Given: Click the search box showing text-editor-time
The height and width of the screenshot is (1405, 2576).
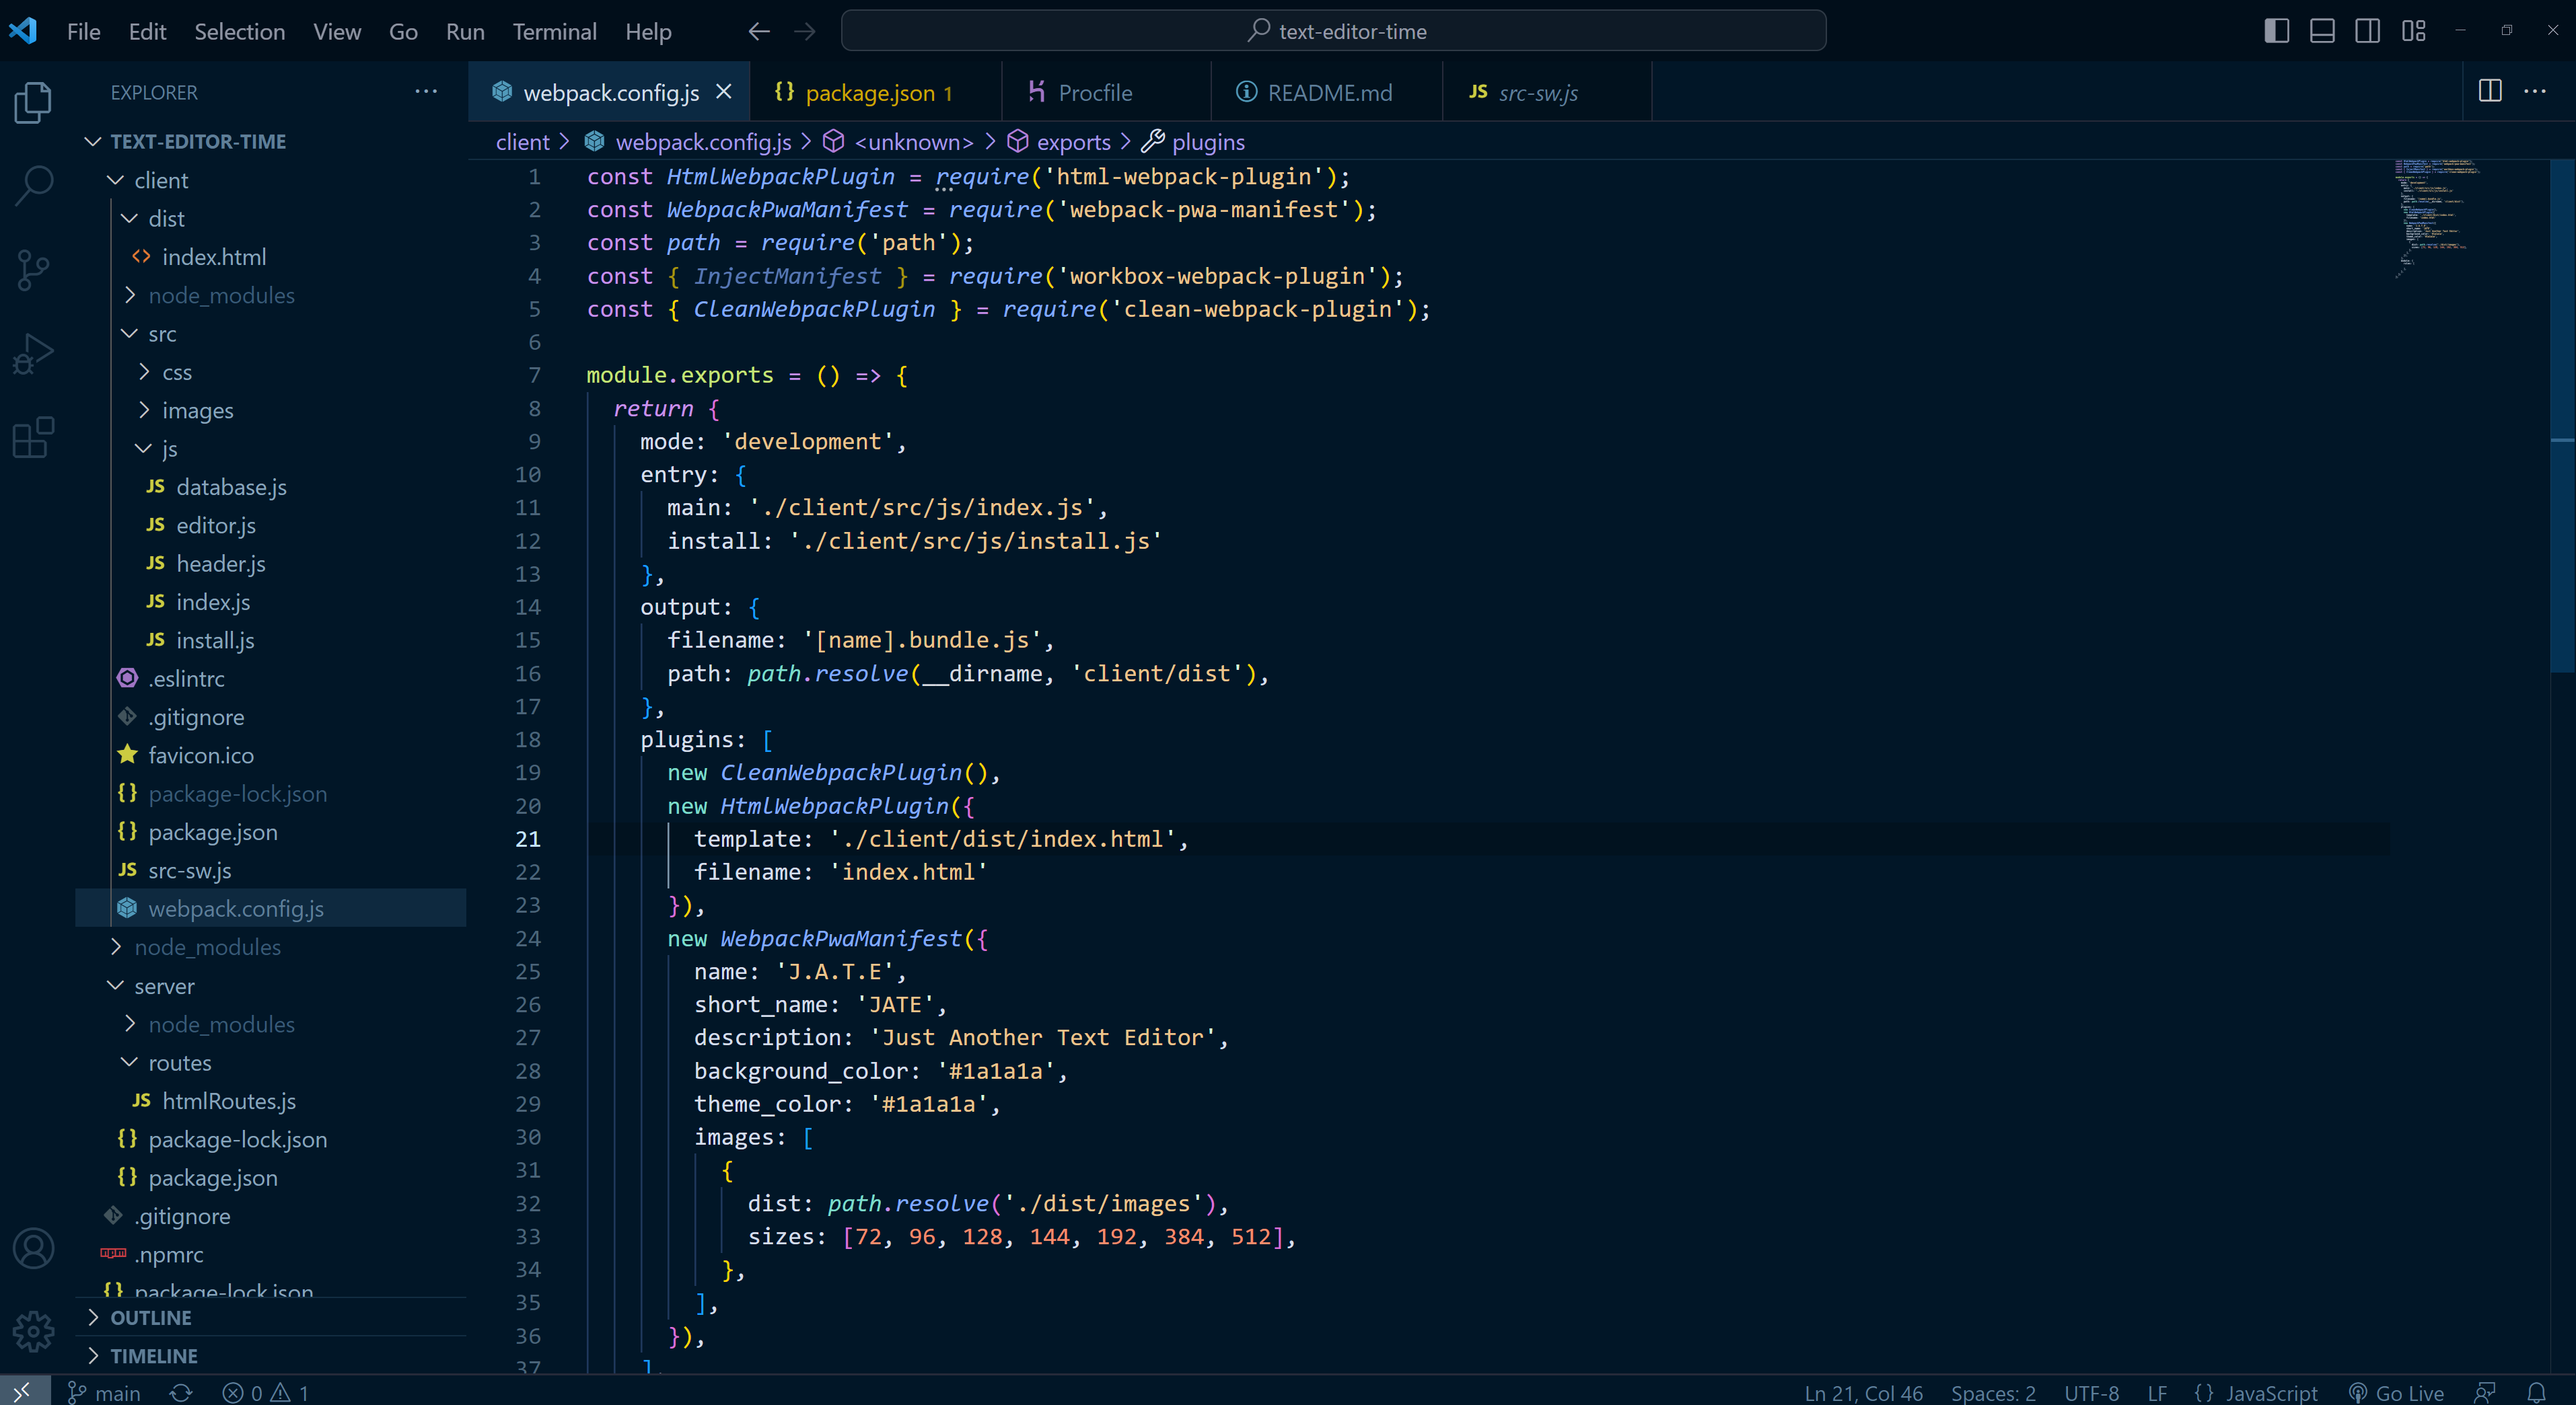Looking at the screenshot, I should click(x=1334, y=31).
